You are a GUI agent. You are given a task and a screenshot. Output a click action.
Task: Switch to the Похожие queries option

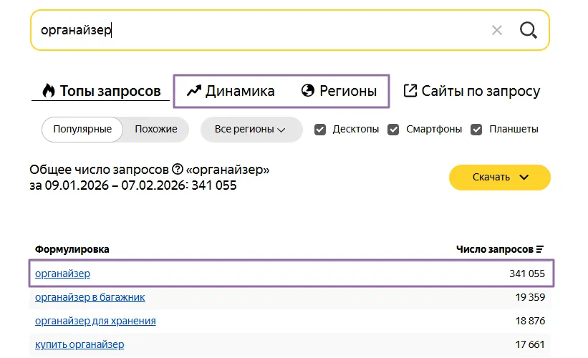156,130
